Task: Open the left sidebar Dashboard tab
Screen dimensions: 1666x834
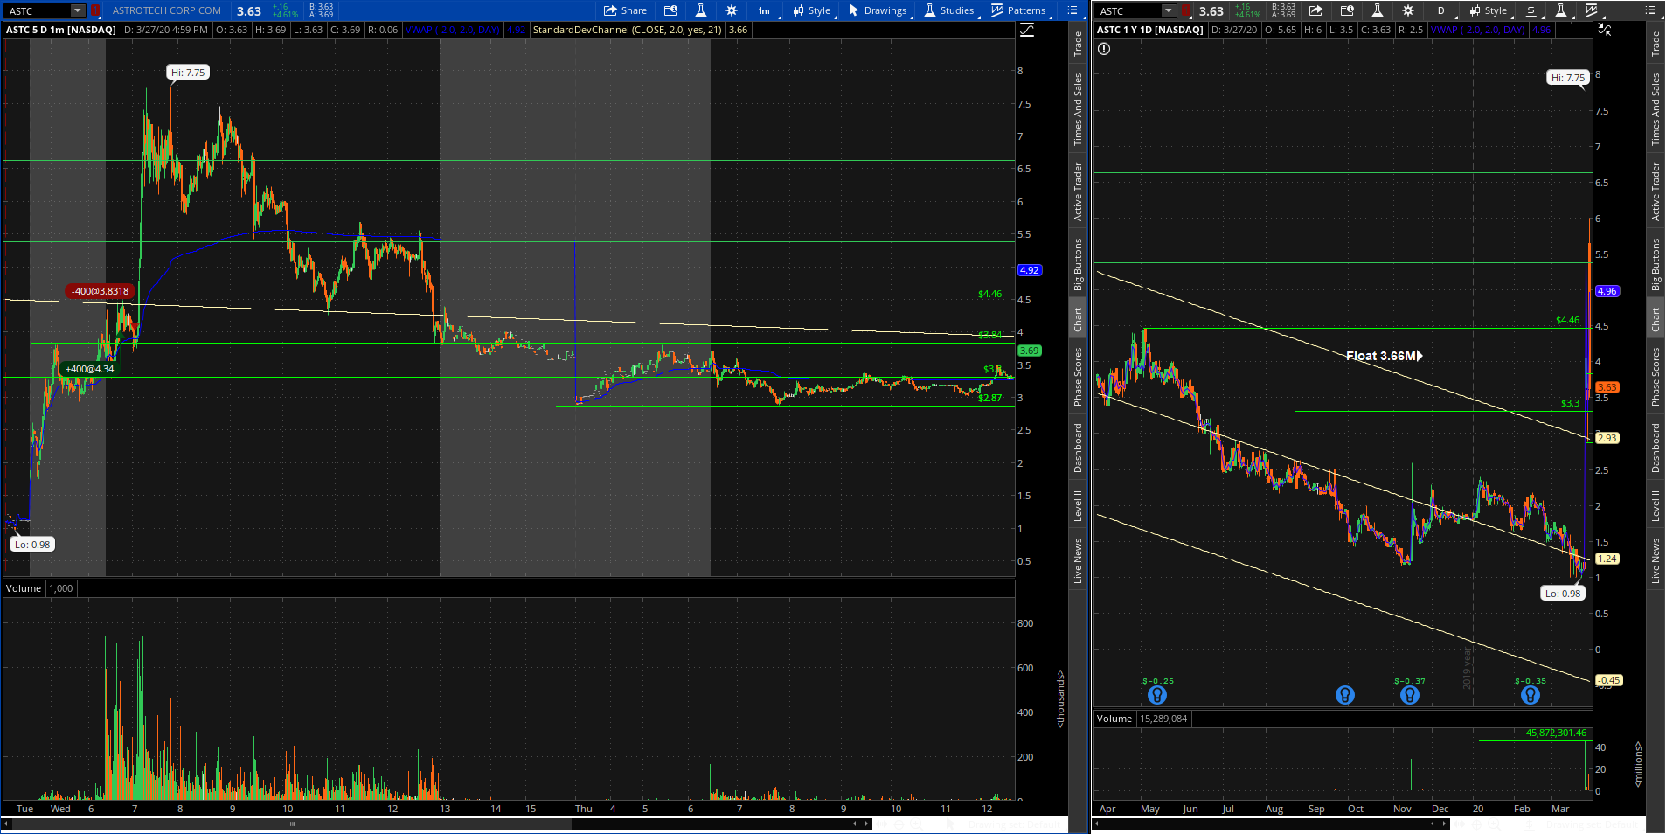Action: pos(1078,448)
